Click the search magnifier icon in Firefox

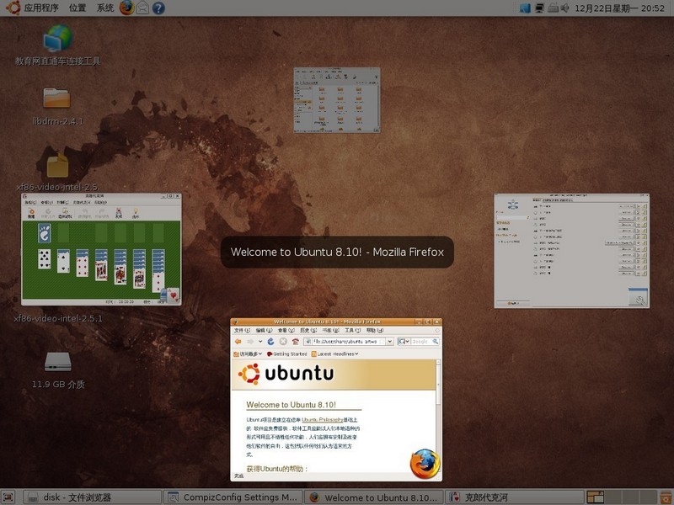(x=436, y=342)
